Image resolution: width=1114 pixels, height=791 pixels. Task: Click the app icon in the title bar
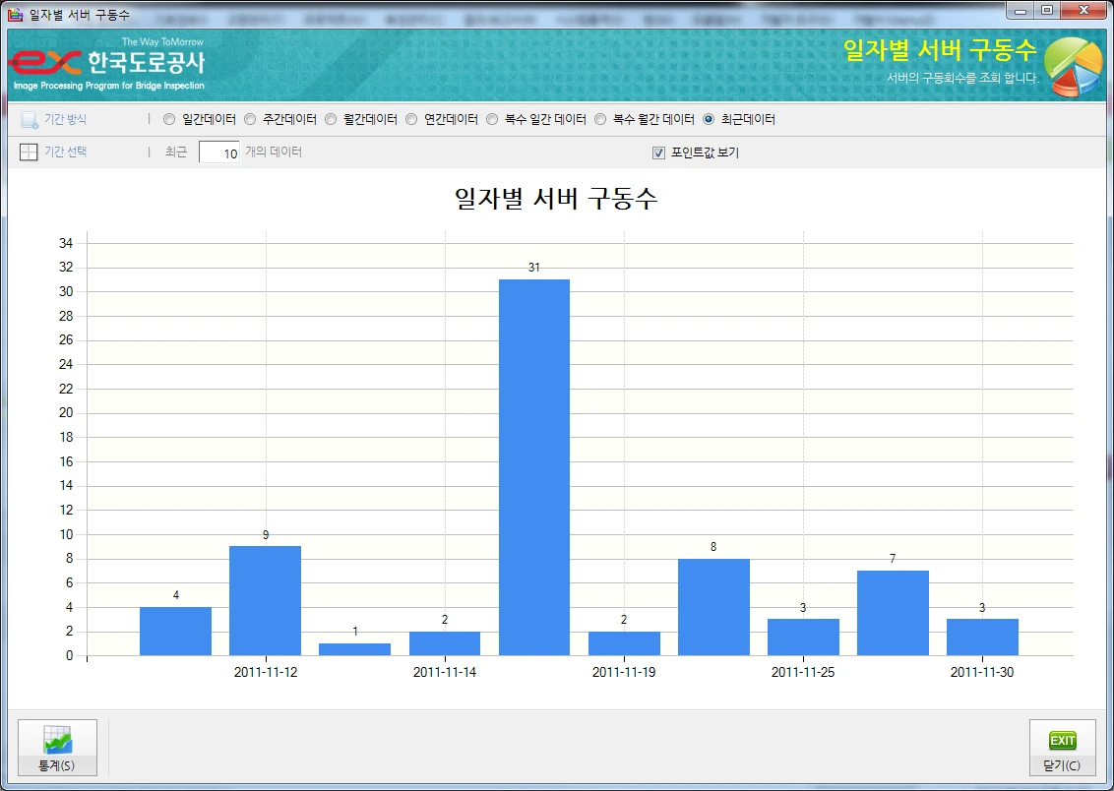(15, 14)
